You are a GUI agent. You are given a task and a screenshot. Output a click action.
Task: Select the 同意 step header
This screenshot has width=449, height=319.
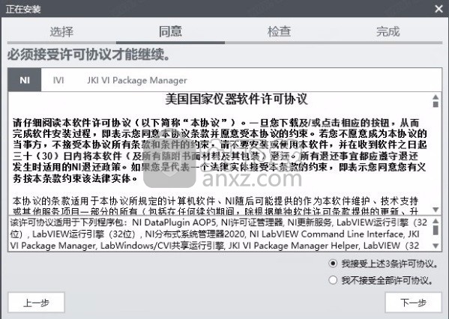(170, 31)
